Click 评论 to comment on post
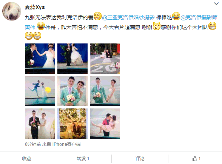The image size is (222, 164). point(140,159)
